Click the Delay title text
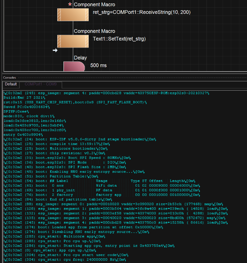Screen dimensions: 247x263 coord(80,58)
